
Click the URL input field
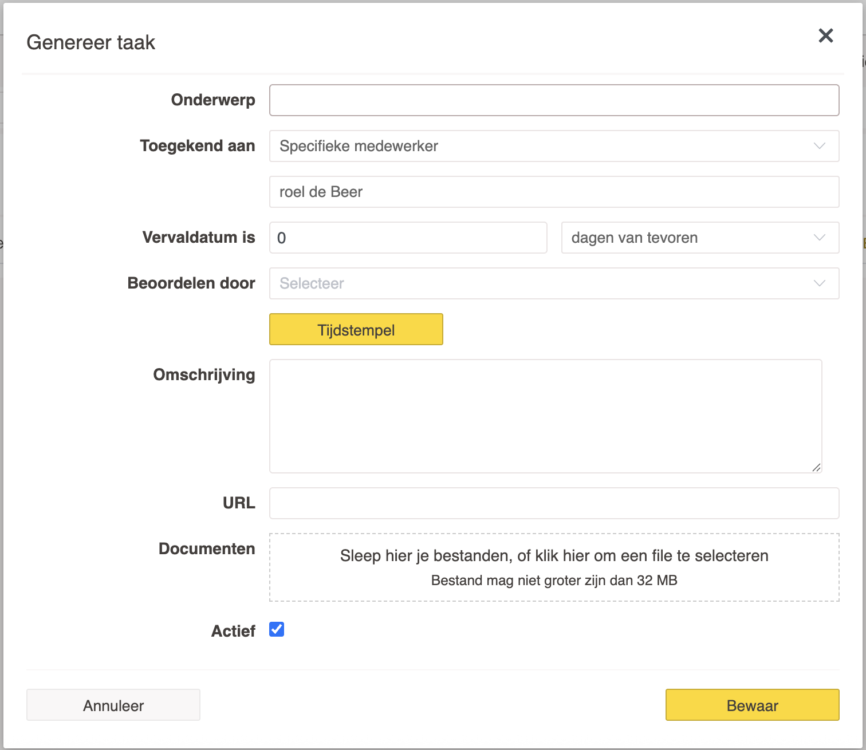point(554,503)
